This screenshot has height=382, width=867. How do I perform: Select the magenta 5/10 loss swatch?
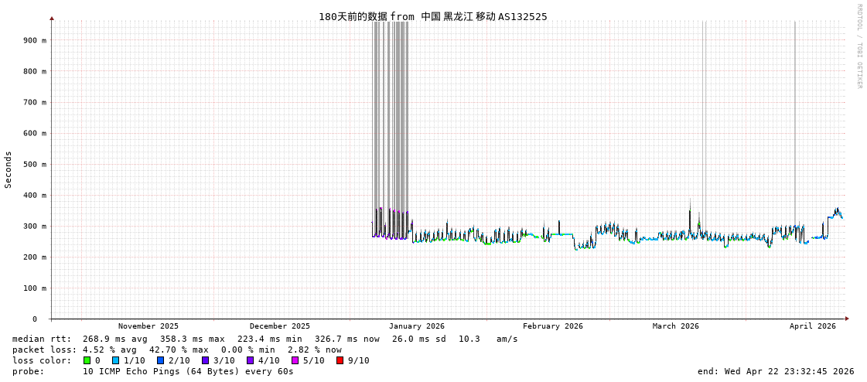(x=295, y=360)
